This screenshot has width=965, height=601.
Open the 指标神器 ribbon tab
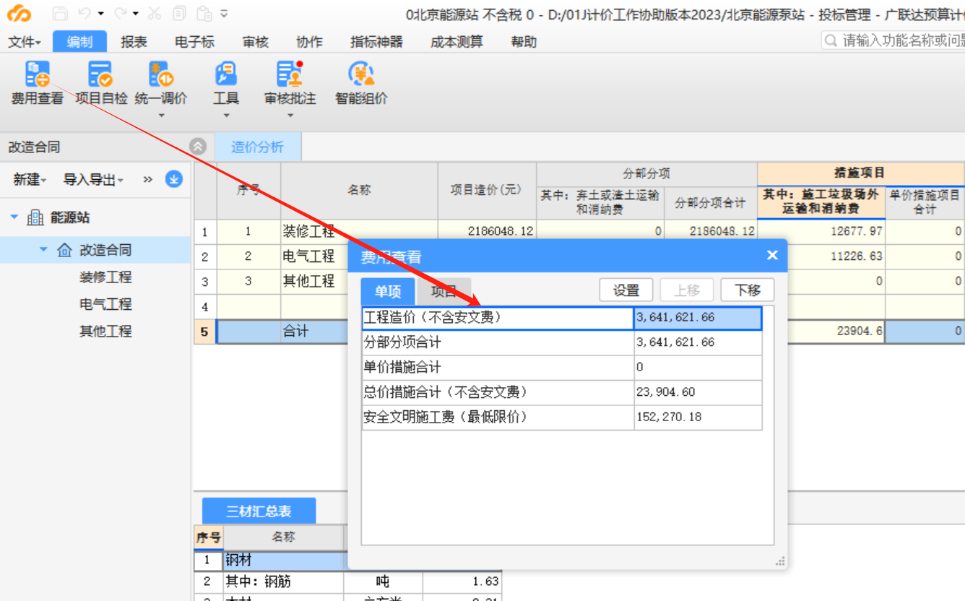[376, 42]
